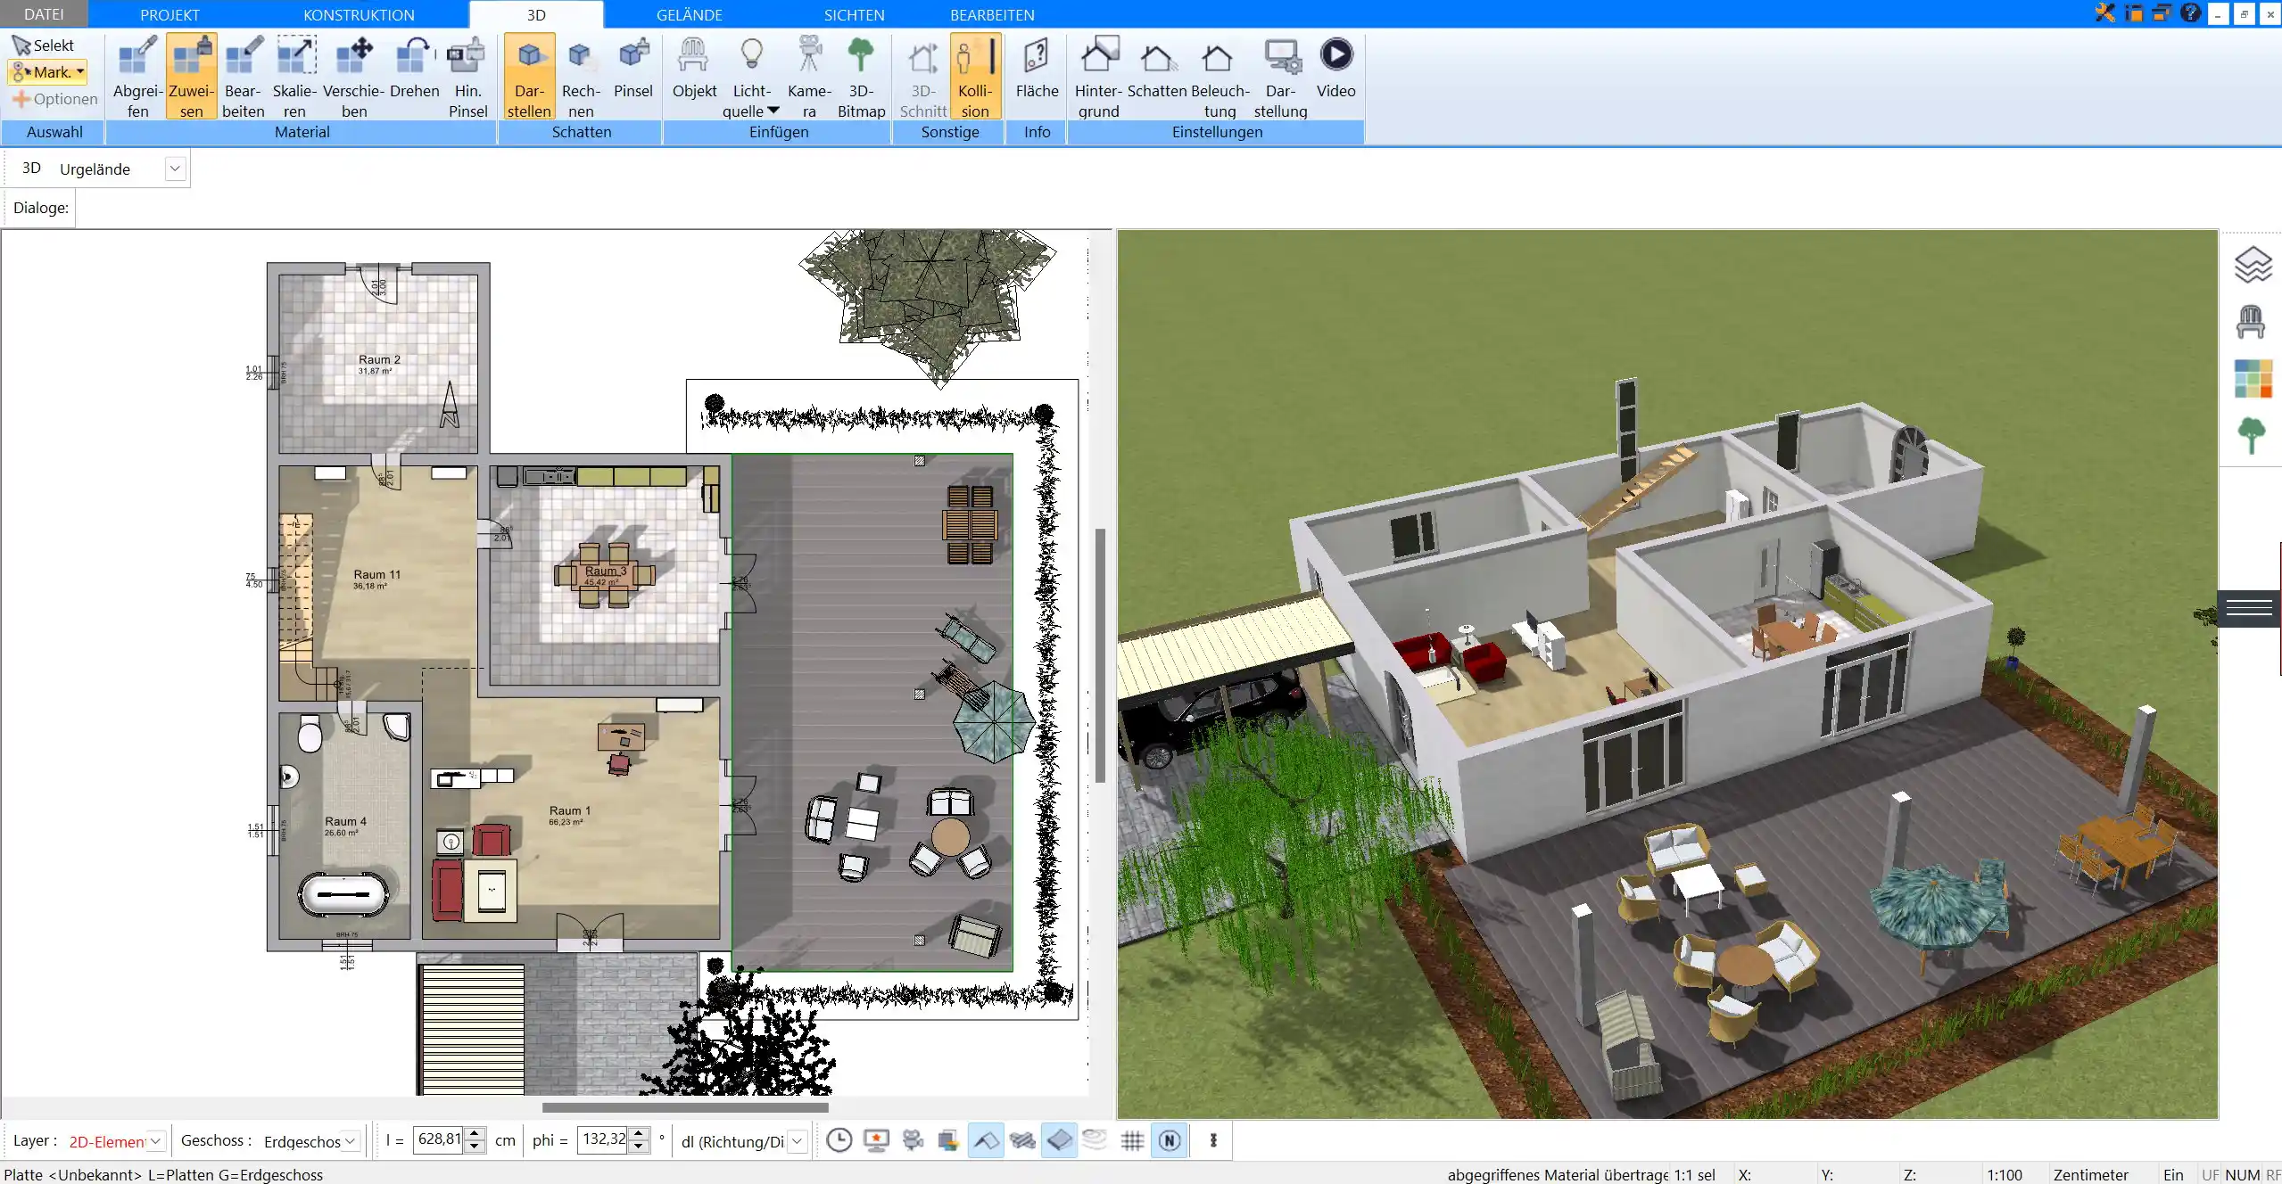Open Darstellung settings
The image size is (2282, 1184).
click(x=1280, y=77)
